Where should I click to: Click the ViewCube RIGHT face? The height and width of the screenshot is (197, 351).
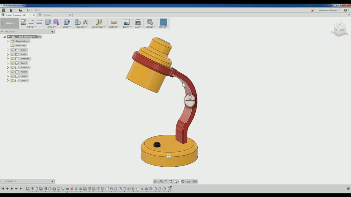342,30
